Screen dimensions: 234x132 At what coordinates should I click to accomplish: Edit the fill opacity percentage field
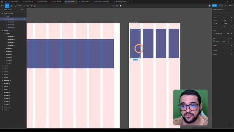[223, 41]
